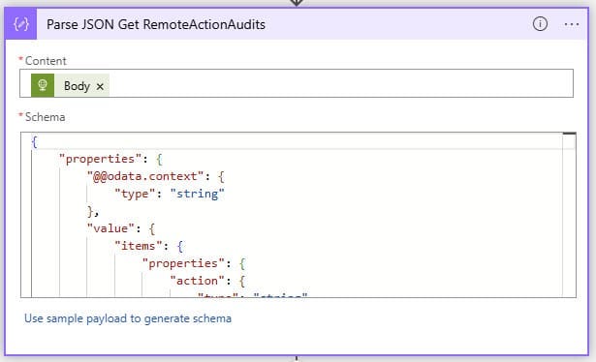Viewport: 596px width, 362px height.
Task: Click nested "properties" key under items
Action: click(183, 263)
